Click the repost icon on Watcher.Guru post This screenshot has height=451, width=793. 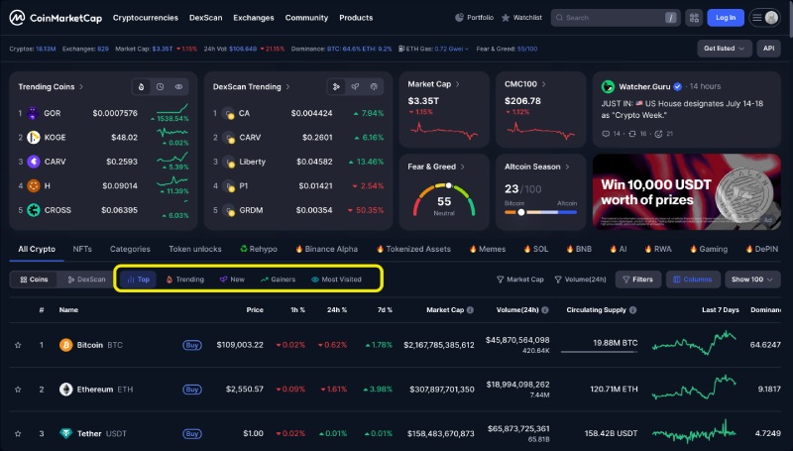click(x=632, y=134)
